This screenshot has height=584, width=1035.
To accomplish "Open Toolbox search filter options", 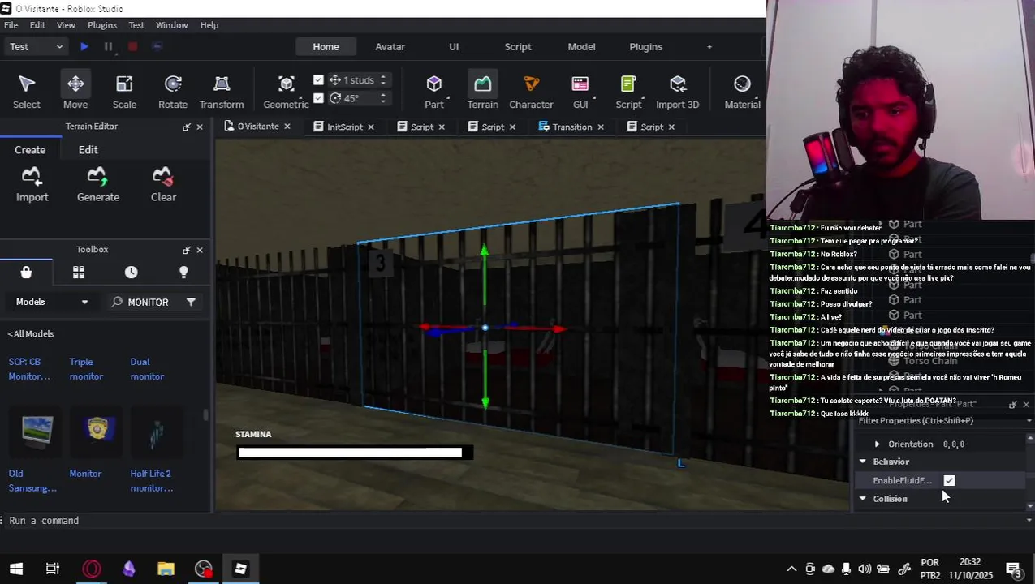I will pos(191,302).
